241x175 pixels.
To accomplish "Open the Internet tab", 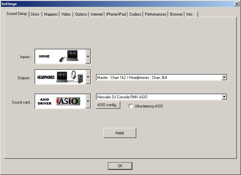I will pos(97,14).
